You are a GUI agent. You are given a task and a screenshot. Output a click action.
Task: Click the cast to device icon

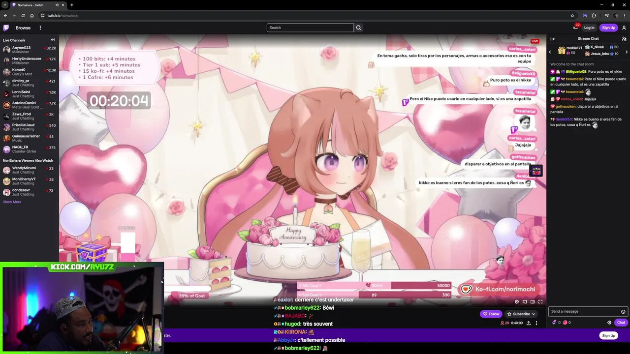pyautogui.click(x=525, y=301)
